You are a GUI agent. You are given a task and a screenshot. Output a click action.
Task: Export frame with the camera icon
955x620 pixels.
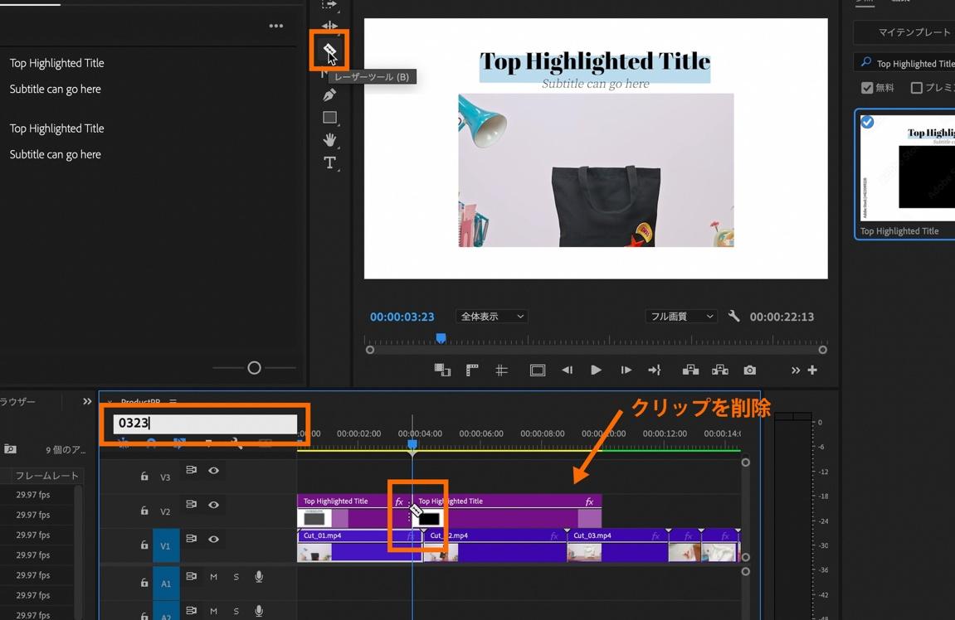tap(750, 370)
